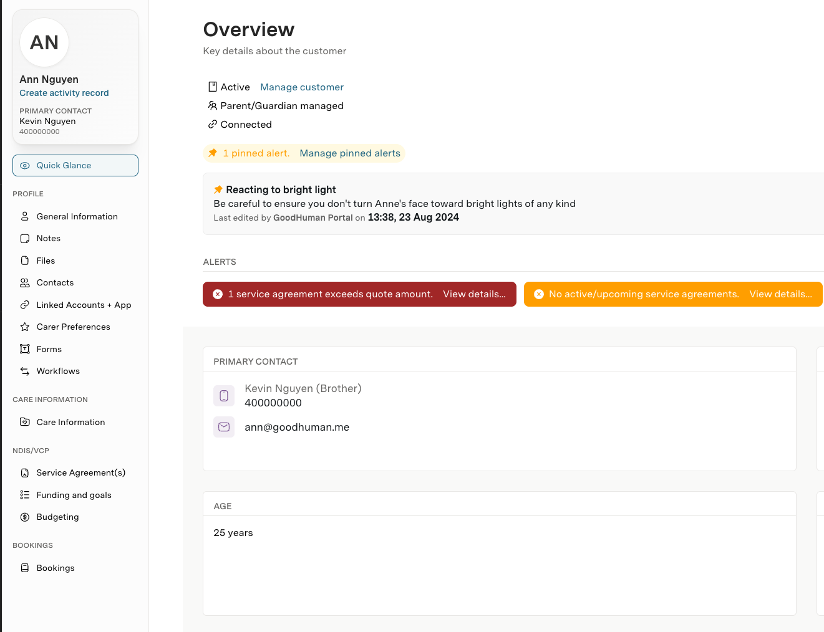
Task: Click the Service Agreement(s) document icon
Action: click(25, 473)
